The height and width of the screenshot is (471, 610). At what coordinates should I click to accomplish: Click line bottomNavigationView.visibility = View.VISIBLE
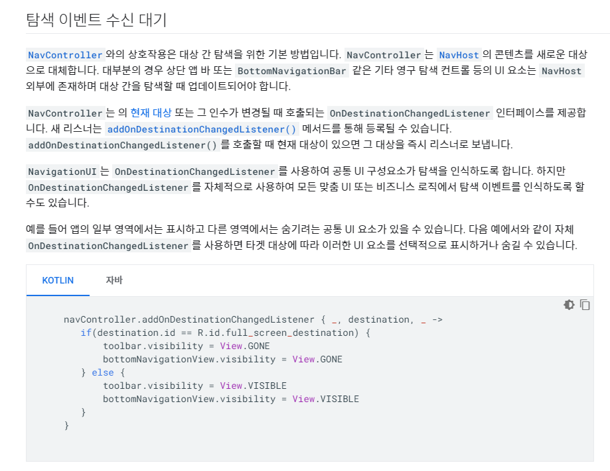click(x=231, y=399)
